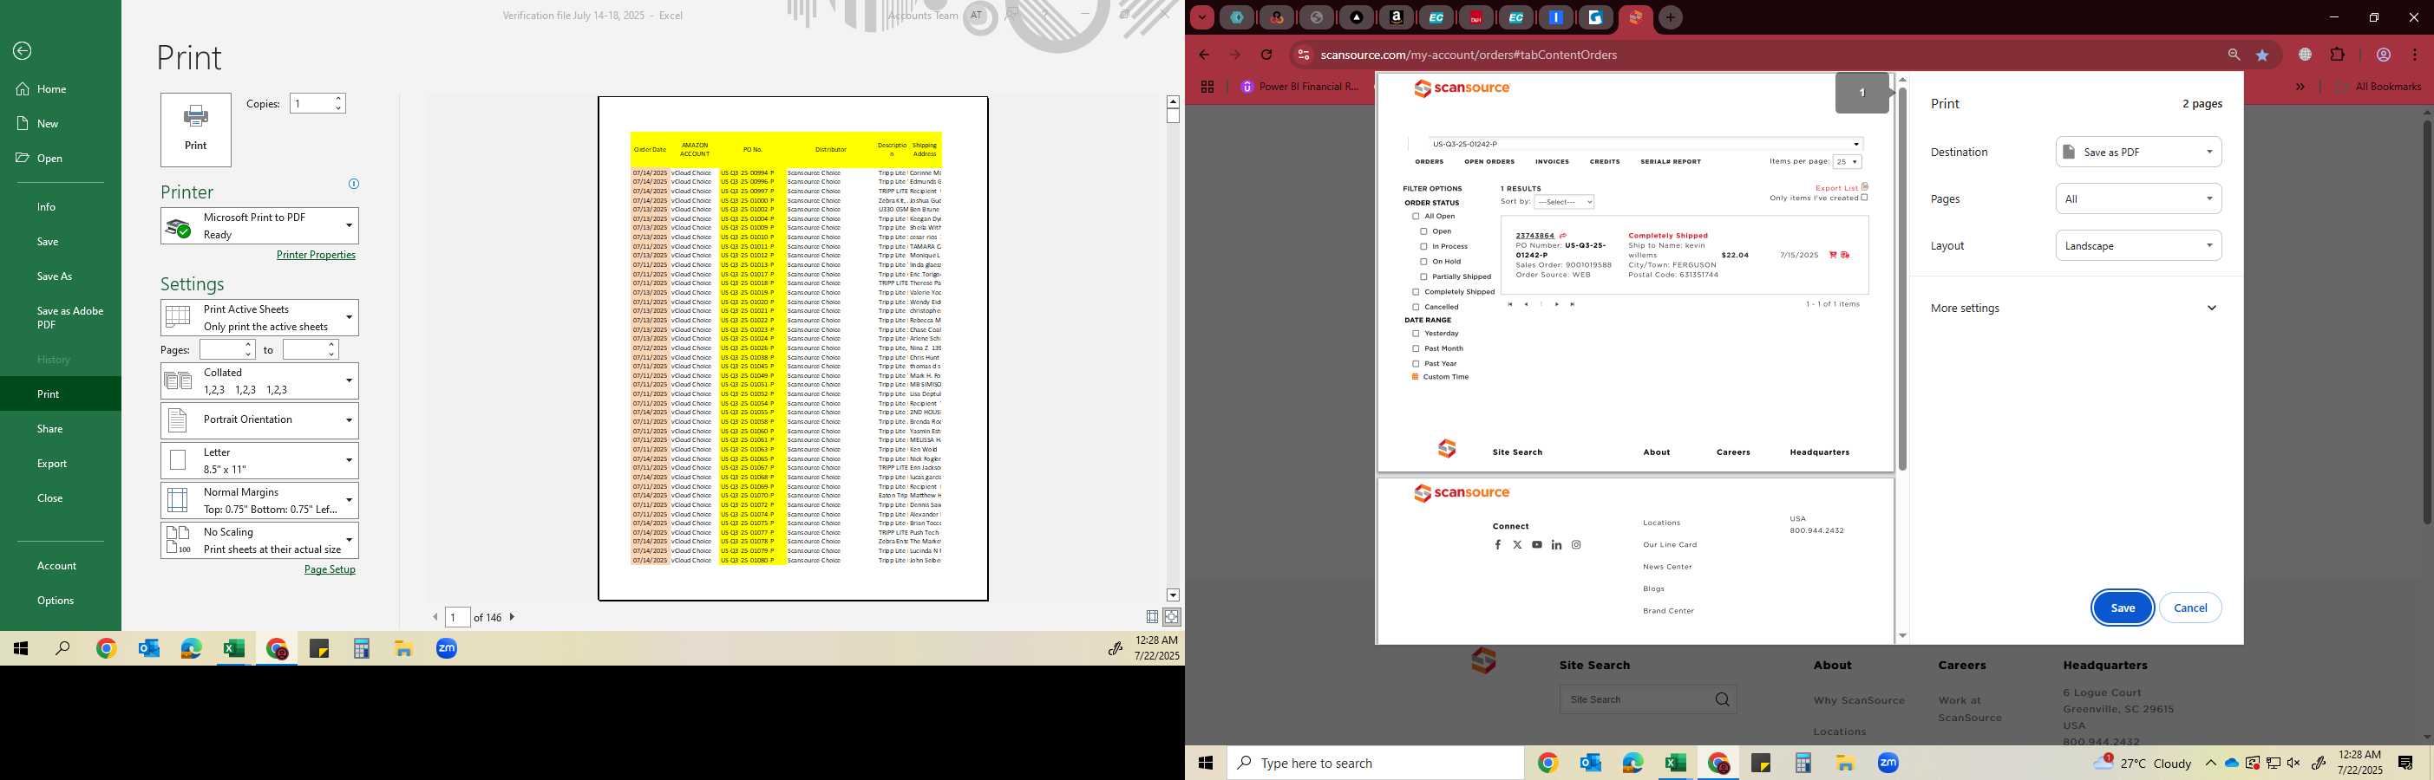Show hidden bookmarks with double chevron
Viewport: 2434px width, 780px height.
[x=2300, y=87]
